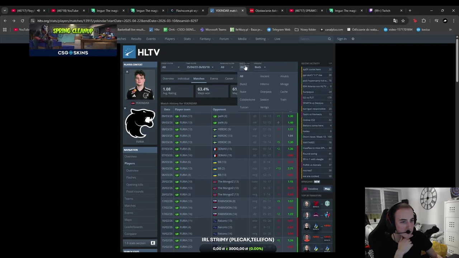Open the Version filter Both dropdown
The height and width of the screenshot is (258, 459).
(260, 67)
